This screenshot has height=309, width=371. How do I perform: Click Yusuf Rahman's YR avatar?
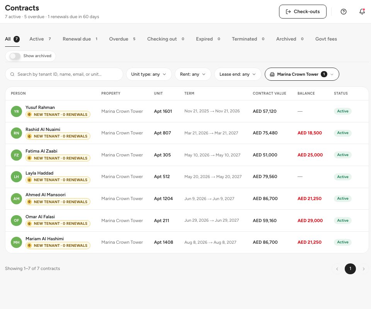click(16, 111)
